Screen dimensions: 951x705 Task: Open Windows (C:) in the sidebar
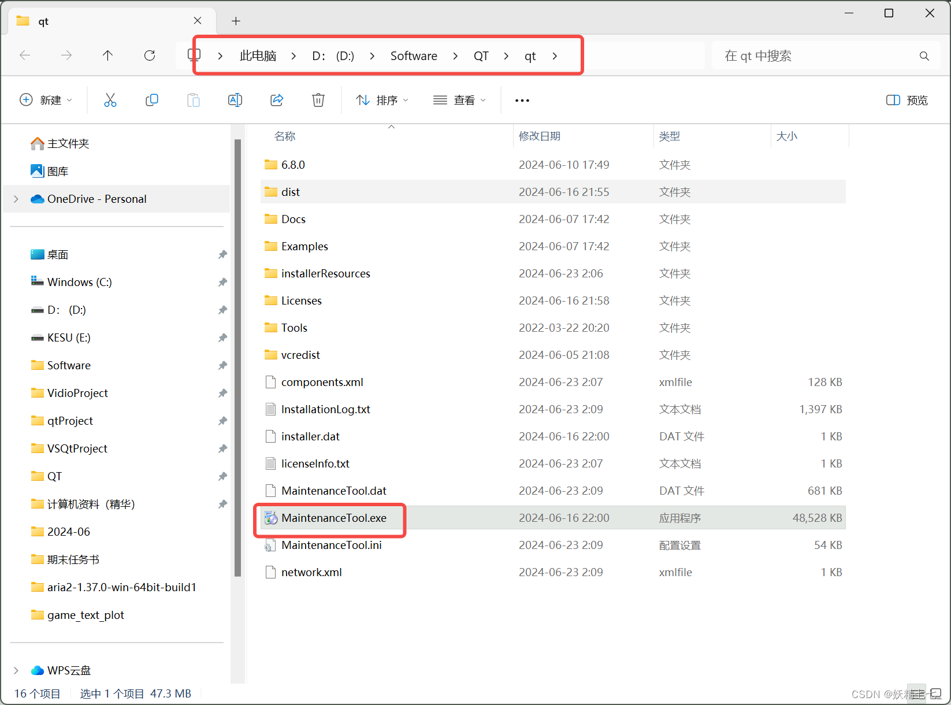point(71,282)
